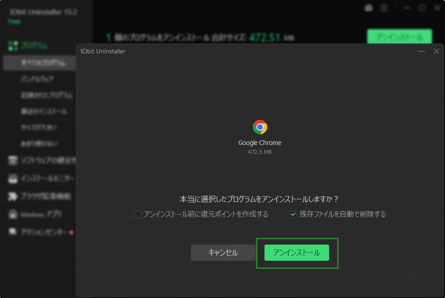Click the Free edition label under app title
This screenshot has width=445, height=298.
click(14, 22)
